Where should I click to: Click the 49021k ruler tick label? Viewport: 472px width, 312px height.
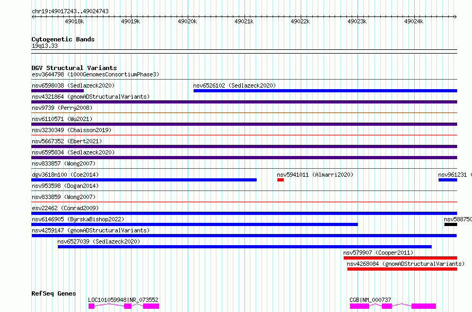[244, 21]
